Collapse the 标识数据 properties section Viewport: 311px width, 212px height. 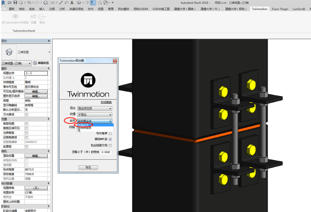tap(49, 183)
